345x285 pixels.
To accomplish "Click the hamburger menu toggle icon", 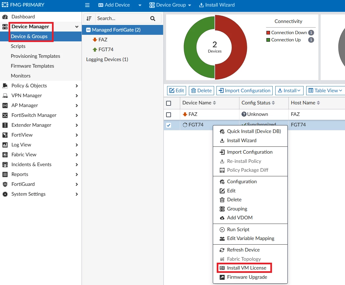I will (x=87, y=5).
